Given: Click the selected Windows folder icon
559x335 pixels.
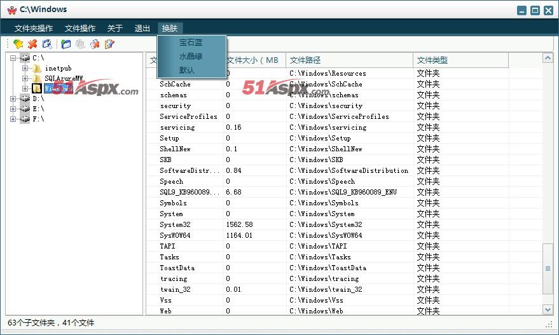Looking at the screenshot, I should [37, 88].
